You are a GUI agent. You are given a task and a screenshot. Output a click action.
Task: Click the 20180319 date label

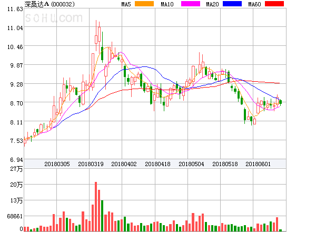coord(91,164)
